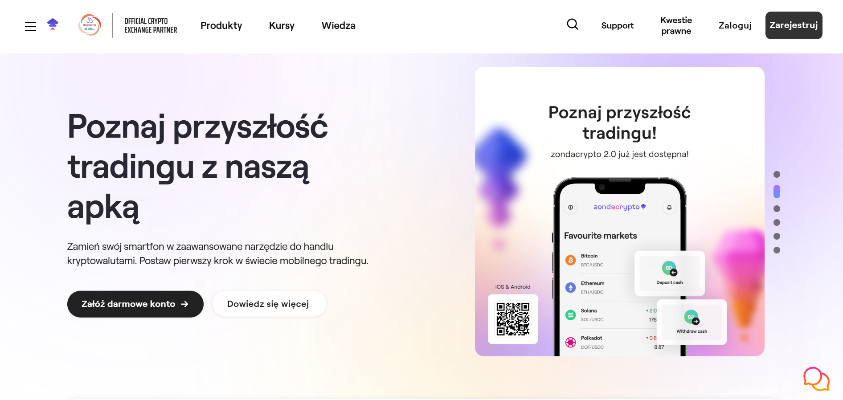
Task: Select the third carousel slide dot
Action: coord(777,208)
